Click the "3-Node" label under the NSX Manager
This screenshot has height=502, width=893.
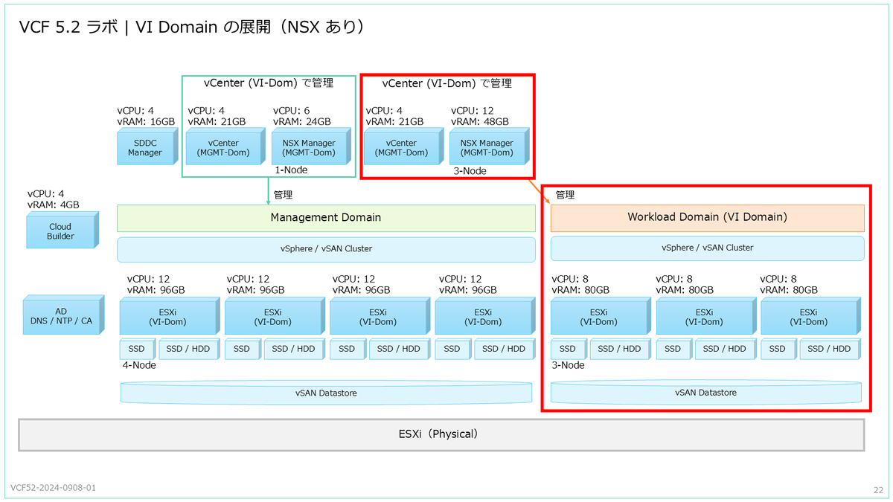point(470,171)
